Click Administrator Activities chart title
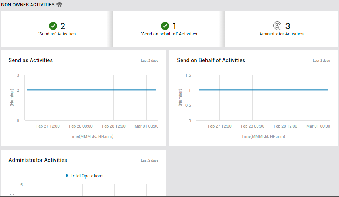Screen dimensions: 339x197 coord(38,160)
